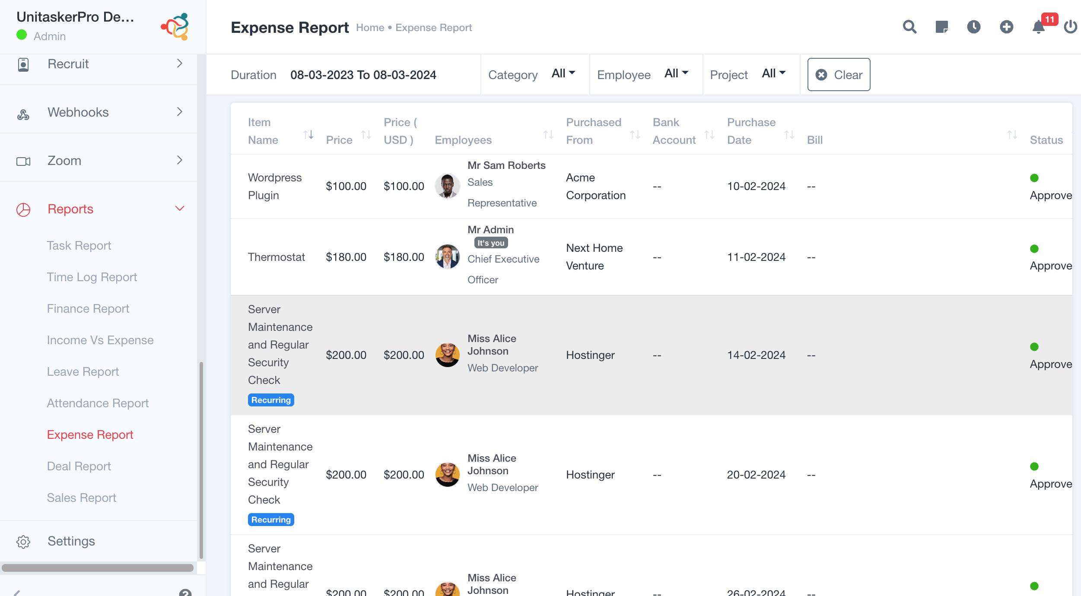Sort by Purchased From column arrows
Image resolution: width=1081 pixels, height=596 pixels.
point(635,135)
